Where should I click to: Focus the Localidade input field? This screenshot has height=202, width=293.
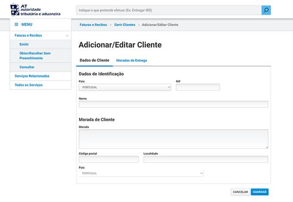[x=205, y=160]
